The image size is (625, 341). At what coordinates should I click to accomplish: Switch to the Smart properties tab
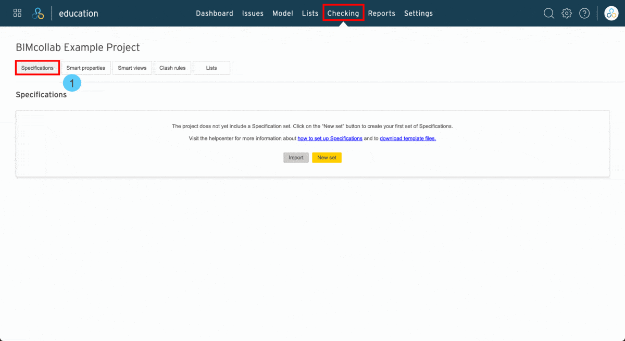(86, 68)
